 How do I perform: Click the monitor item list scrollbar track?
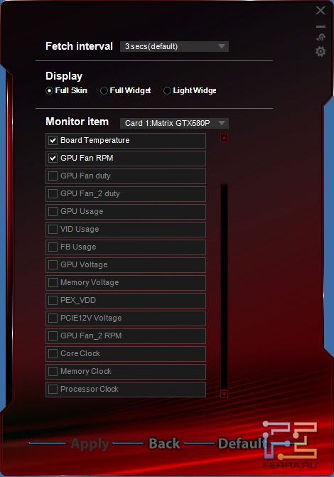click(224, 286)
